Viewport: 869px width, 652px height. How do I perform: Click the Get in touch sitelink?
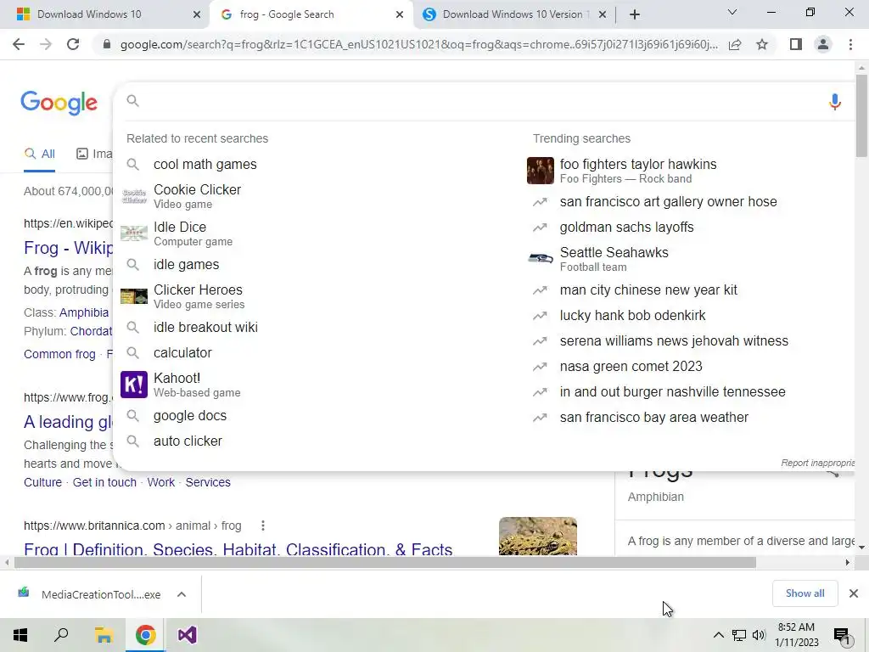tap(104, 482)
